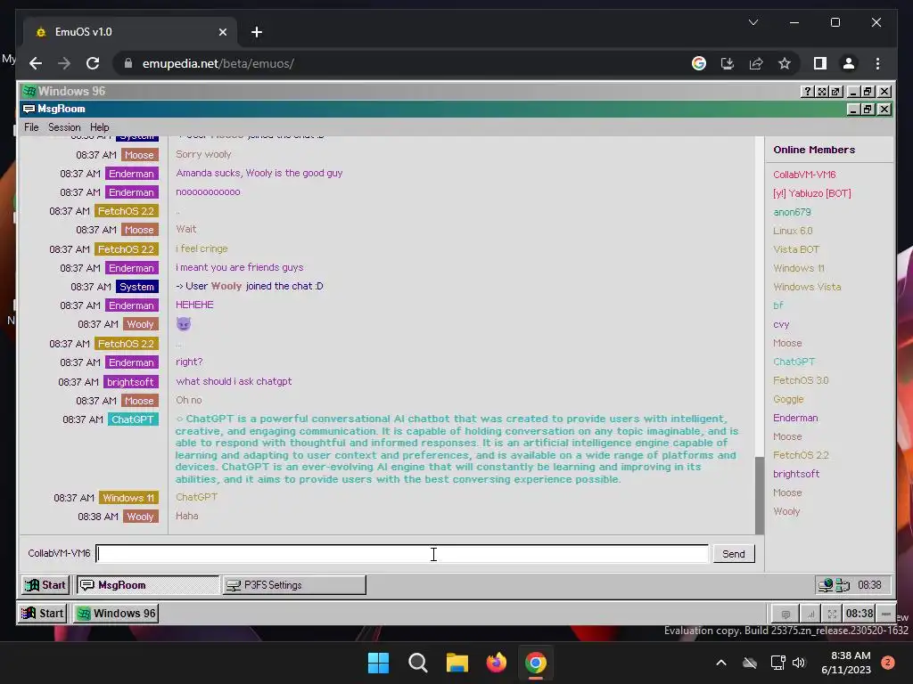This screenshot has width=913, height=684.
Task: Click the Windows 96 logo icon in the title bar
Action: (29, 91)
